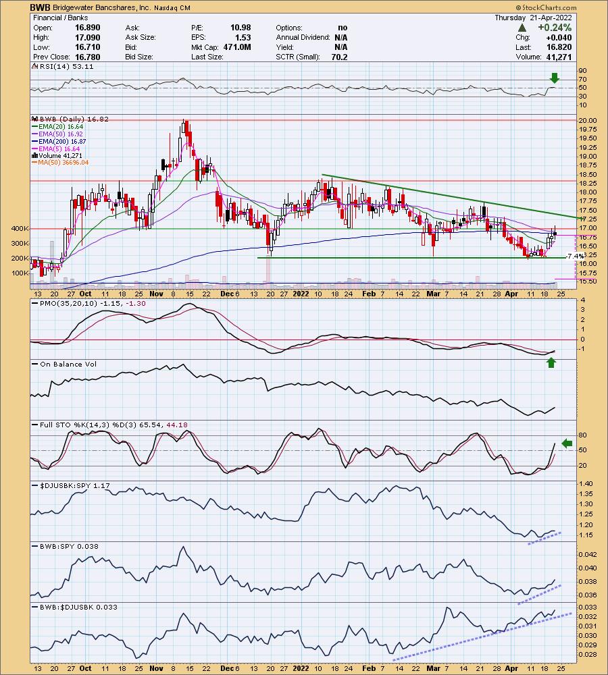Click the 400K volume axis label

(20, 229)
